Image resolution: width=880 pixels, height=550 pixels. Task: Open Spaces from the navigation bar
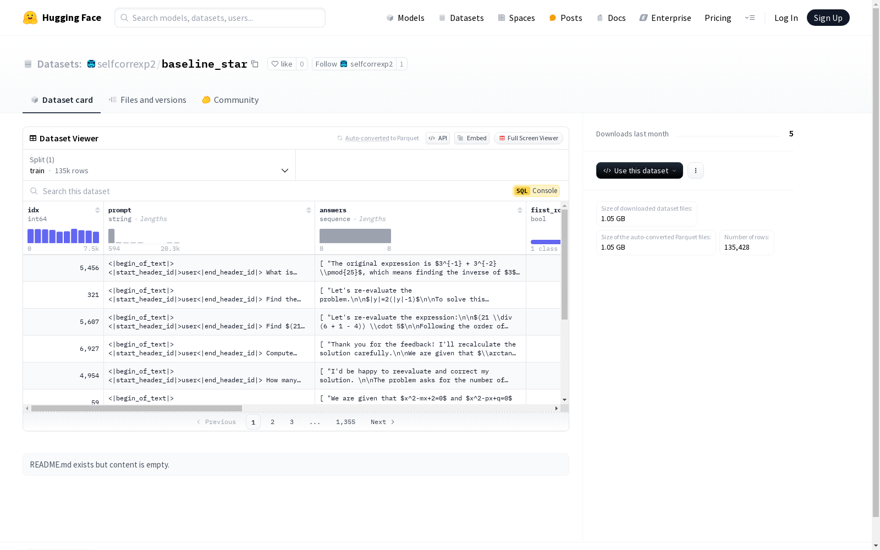click(516, 18)
